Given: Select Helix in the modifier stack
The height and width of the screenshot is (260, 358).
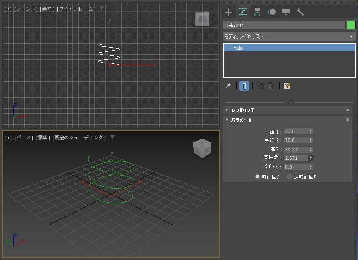Looking at the screenshot, I should pyautogui.click(x=290, y=48).
